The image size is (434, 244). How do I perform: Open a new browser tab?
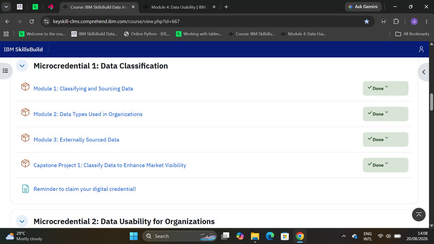[226, 6]
